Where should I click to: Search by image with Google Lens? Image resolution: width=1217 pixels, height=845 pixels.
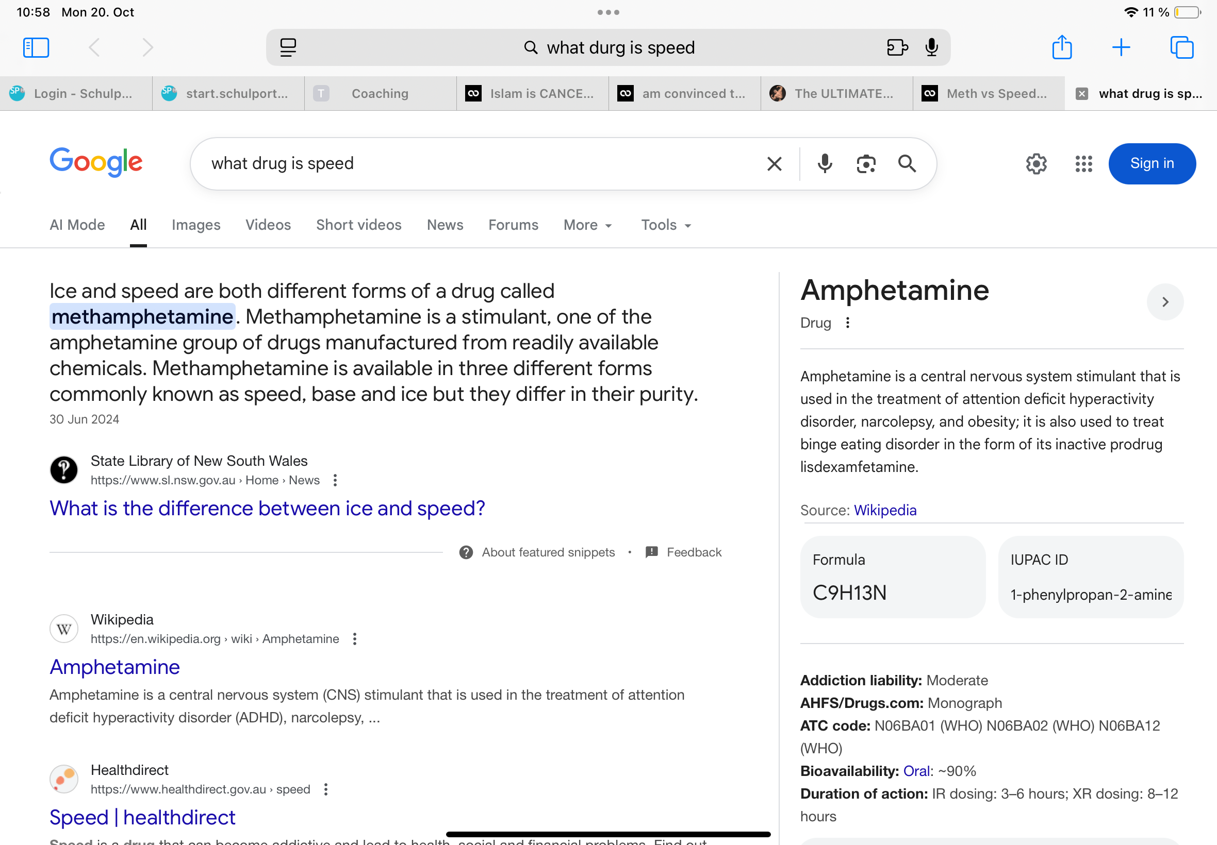click(x=866, y=164)
